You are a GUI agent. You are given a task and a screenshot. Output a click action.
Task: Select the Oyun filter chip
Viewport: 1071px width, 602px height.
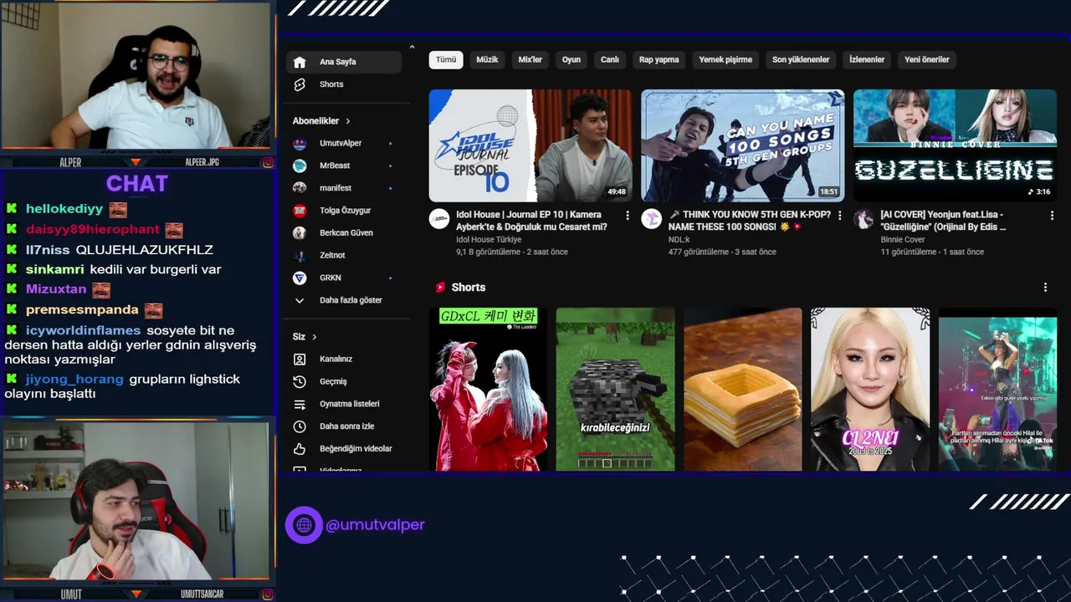[571, 60]
